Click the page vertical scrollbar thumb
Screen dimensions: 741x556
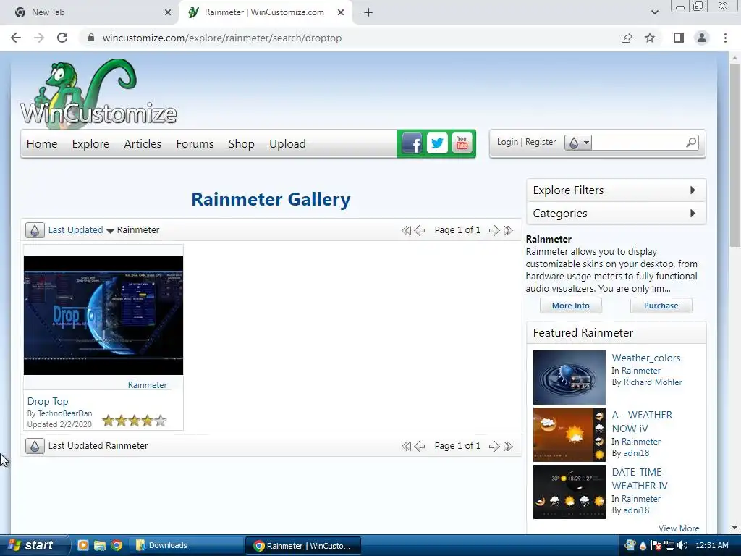click(734, 155)
